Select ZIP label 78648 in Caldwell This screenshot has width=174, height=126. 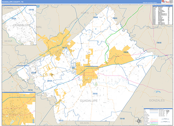tap(159, 43)
